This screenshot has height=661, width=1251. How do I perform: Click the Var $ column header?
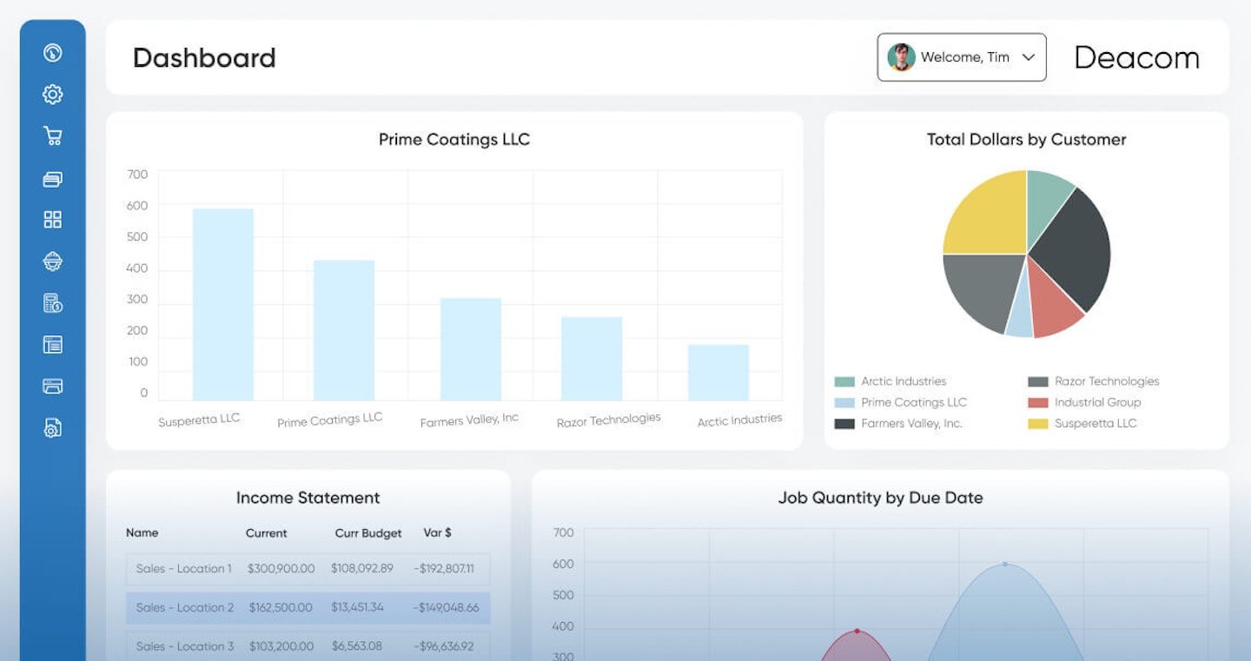pos(438,532)
